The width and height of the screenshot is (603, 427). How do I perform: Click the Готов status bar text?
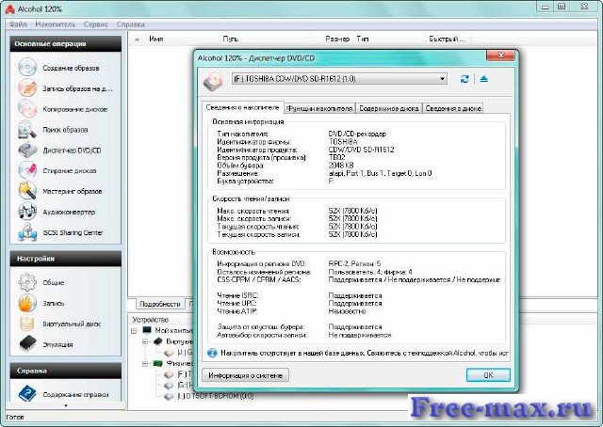click(15, 417)
